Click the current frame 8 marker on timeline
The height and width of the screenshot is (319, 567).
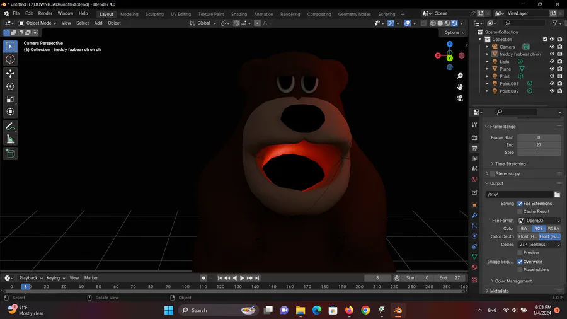tap(25, 287)
